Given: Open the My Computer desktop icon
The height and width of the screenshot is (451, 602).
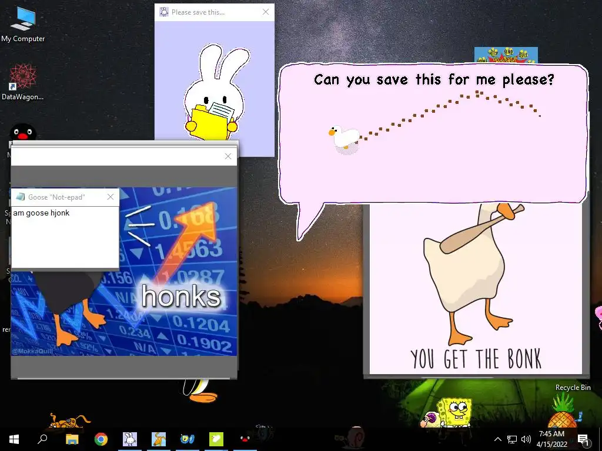Looking at the screenshot, I should [x=23, y=23].
